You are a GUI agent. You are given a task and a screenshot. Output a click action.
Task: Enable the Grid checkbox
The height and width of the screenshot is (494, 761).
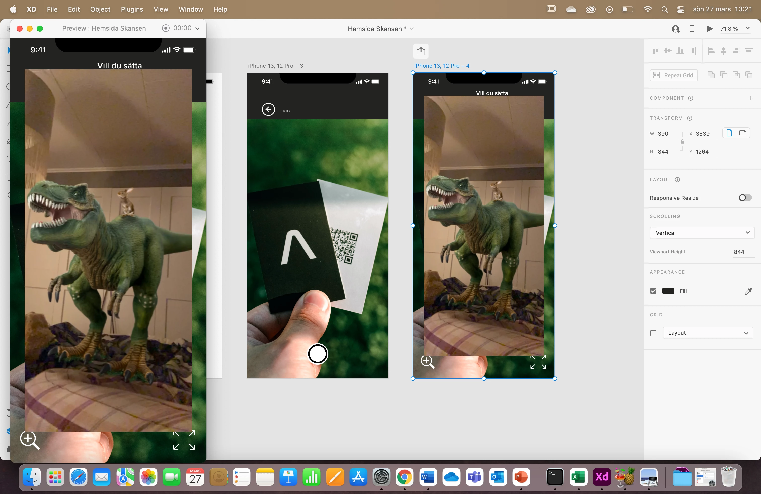653,333
